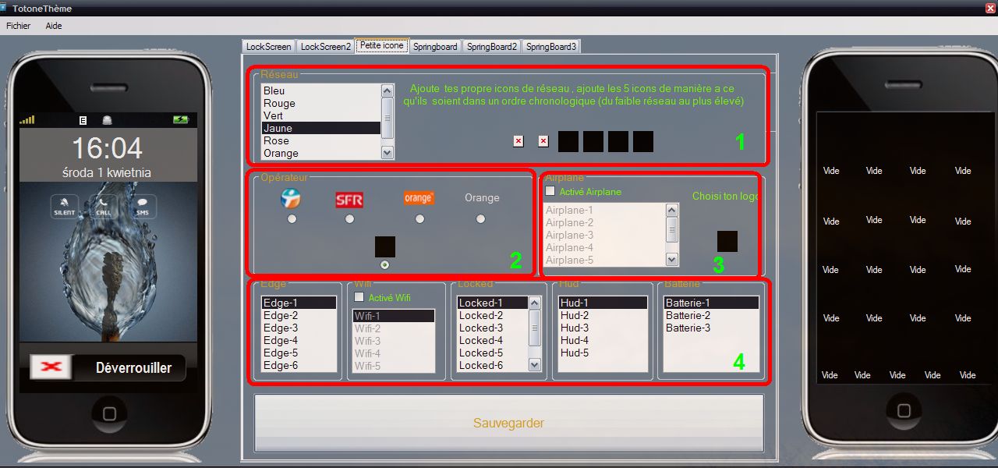Select Wifi-1 in the Wifi list
The image size is (998, 468).
pos(394,316)
